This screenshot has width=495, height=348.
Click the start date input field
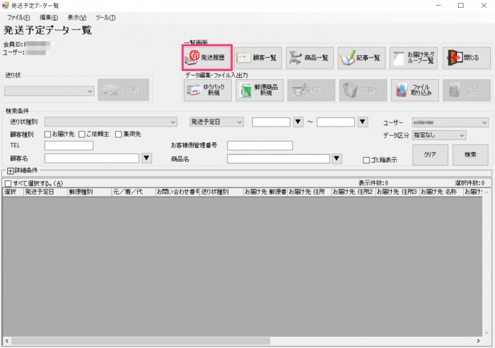click(x=271, y=122)
